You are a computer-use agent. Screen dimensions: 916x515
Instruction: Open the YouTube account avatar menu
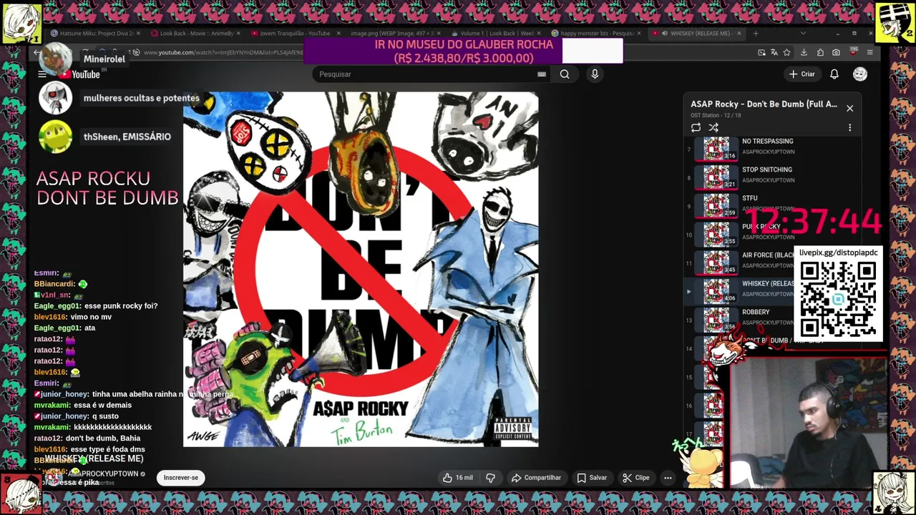(x=860, y=74)
